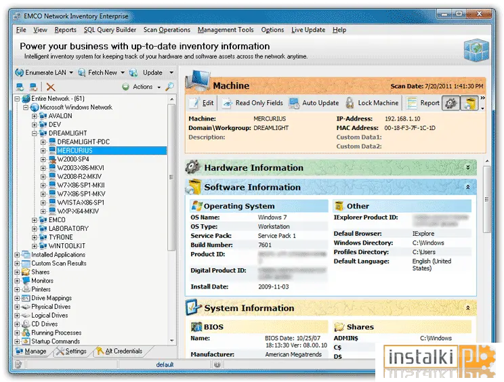504x382 pixels.
Task: Click the Edit pencil icon
Action: coord(194,103)
